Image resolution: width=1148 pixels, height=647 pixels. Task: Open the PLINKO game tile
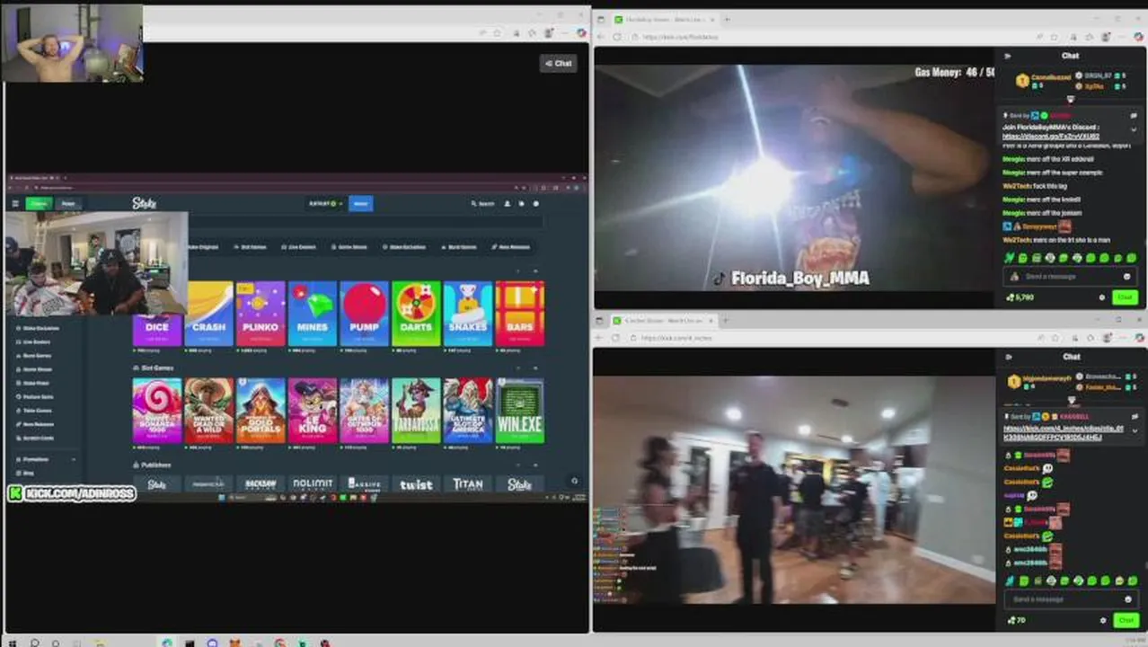tap(261, 314)
